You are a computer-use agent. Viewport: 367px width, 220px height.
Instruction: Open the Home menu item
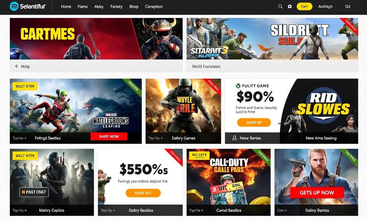point(66,7)
